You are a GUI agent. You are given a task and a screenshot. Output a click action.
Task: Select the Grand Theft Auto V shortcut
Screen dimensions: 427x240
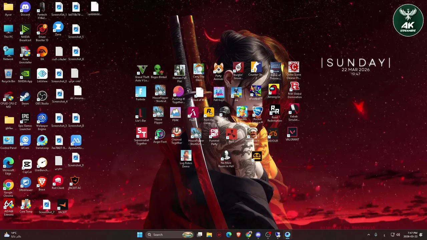click(x=142, y=73)
